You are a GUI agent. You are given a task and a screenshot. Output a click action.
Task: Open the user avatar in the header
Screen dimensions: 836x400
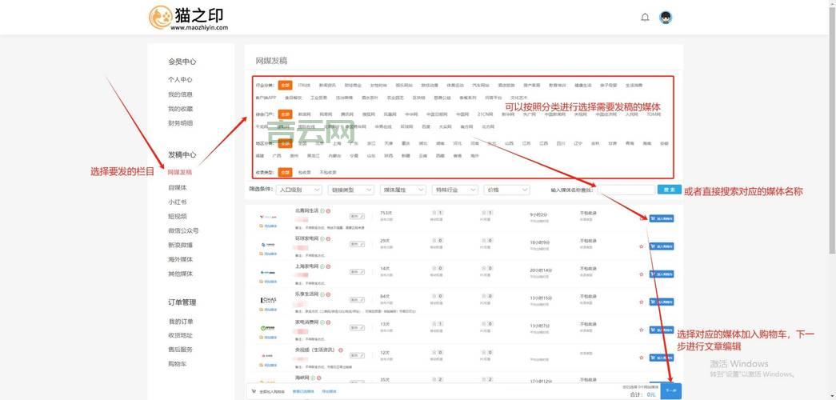click(666, 17)
